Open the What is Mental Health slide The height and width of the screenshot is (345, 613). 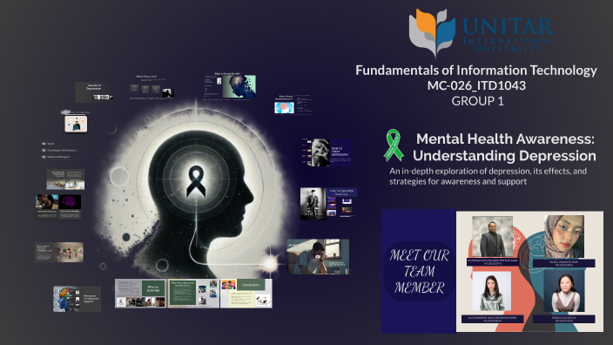(x=230, y=86)
